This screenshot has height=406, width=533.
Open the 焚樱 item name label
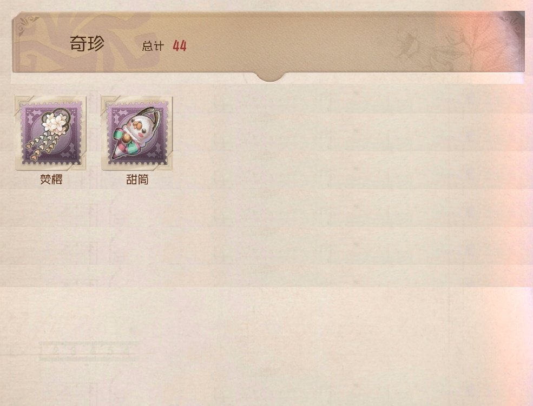pos(51,179)
